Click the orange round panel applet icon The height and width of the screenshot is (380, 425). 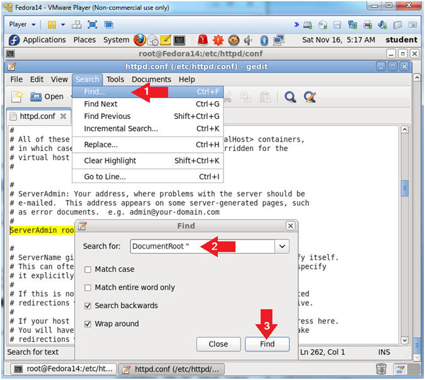[x=234, y=40]
